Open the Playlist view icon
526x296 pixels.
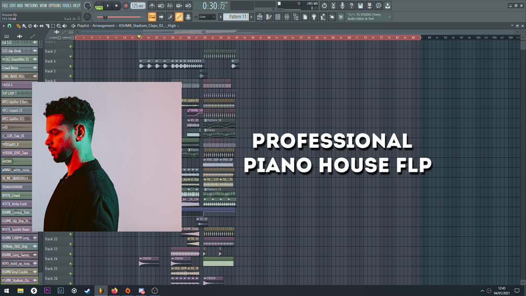(x=260, y=17)
